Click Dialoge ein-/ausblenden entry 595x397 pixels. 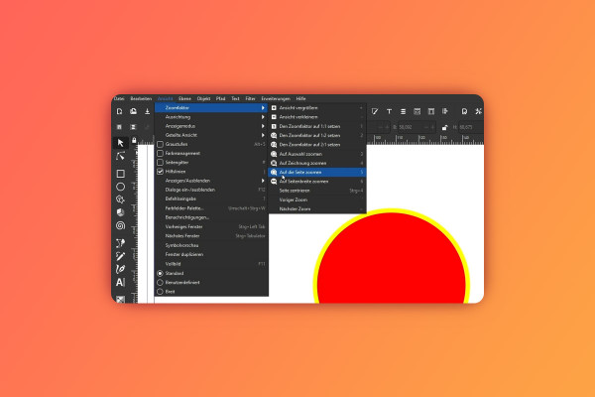point(211,190)
